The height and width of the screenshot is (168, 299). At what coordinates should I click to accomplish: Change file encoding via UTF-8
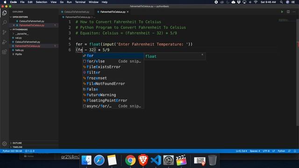[266, 151]
